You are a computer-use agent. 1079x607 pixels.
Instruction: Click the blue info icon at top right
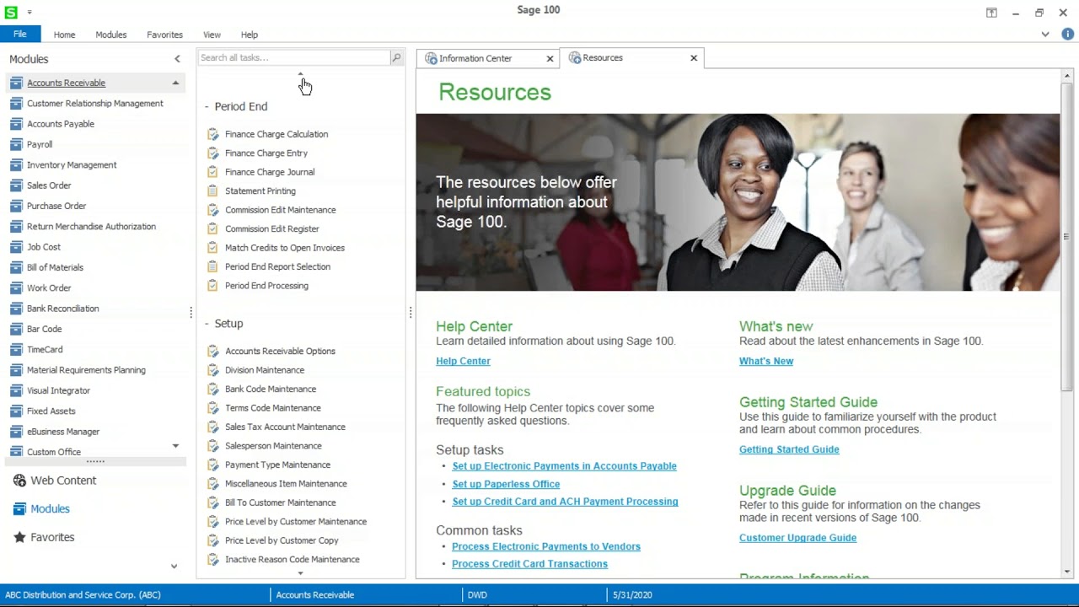click(x=1068, y=35)
